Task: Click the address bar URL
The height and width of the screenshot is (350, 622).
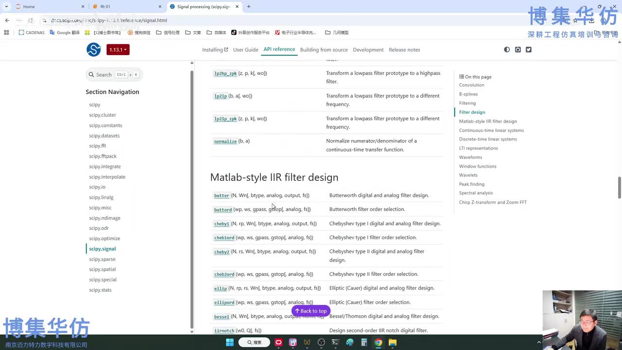Action: click(x=109, y=20)
